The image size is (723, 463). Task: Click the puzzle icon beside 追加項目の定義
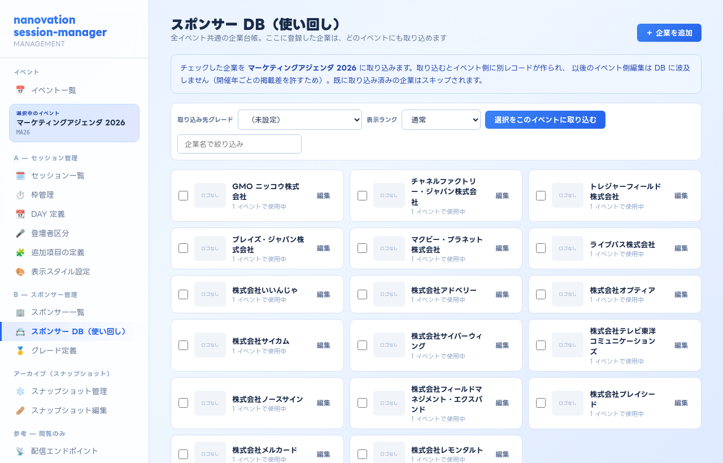click(x=20, y=252)
